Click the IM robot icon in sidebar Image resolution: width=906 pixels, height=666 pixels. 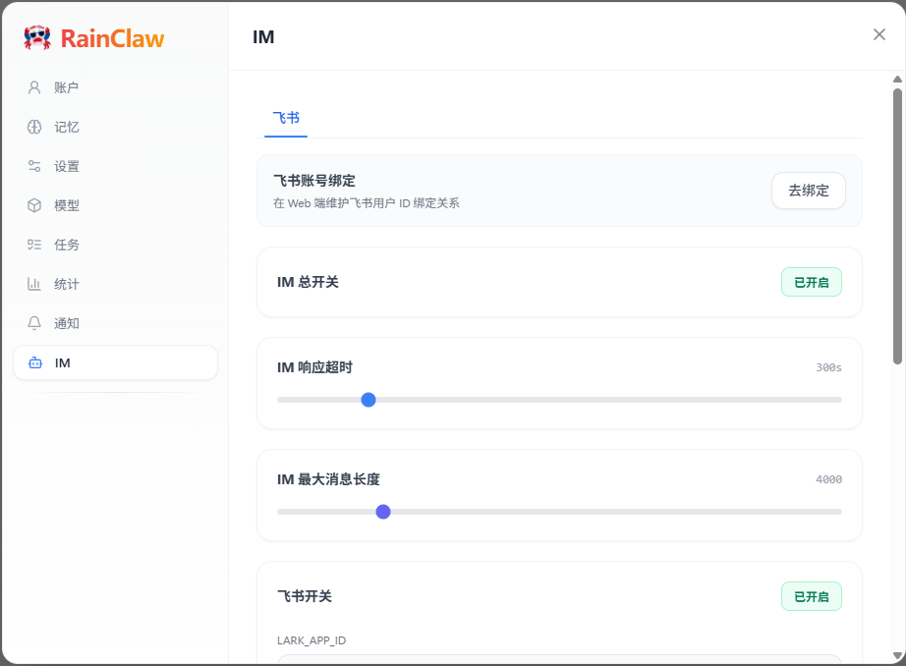pos(35,362)
